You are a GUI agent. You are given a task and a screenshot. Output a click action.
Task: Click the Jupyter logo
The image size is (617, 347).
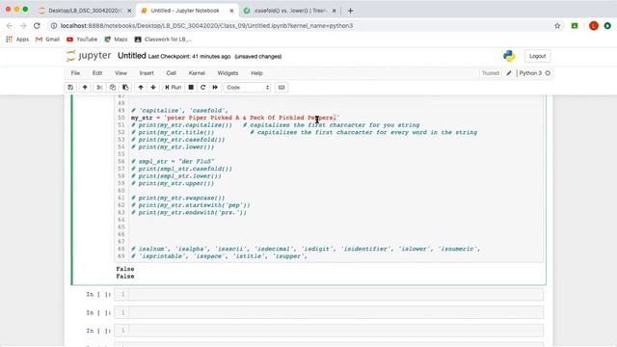(89, 56)
